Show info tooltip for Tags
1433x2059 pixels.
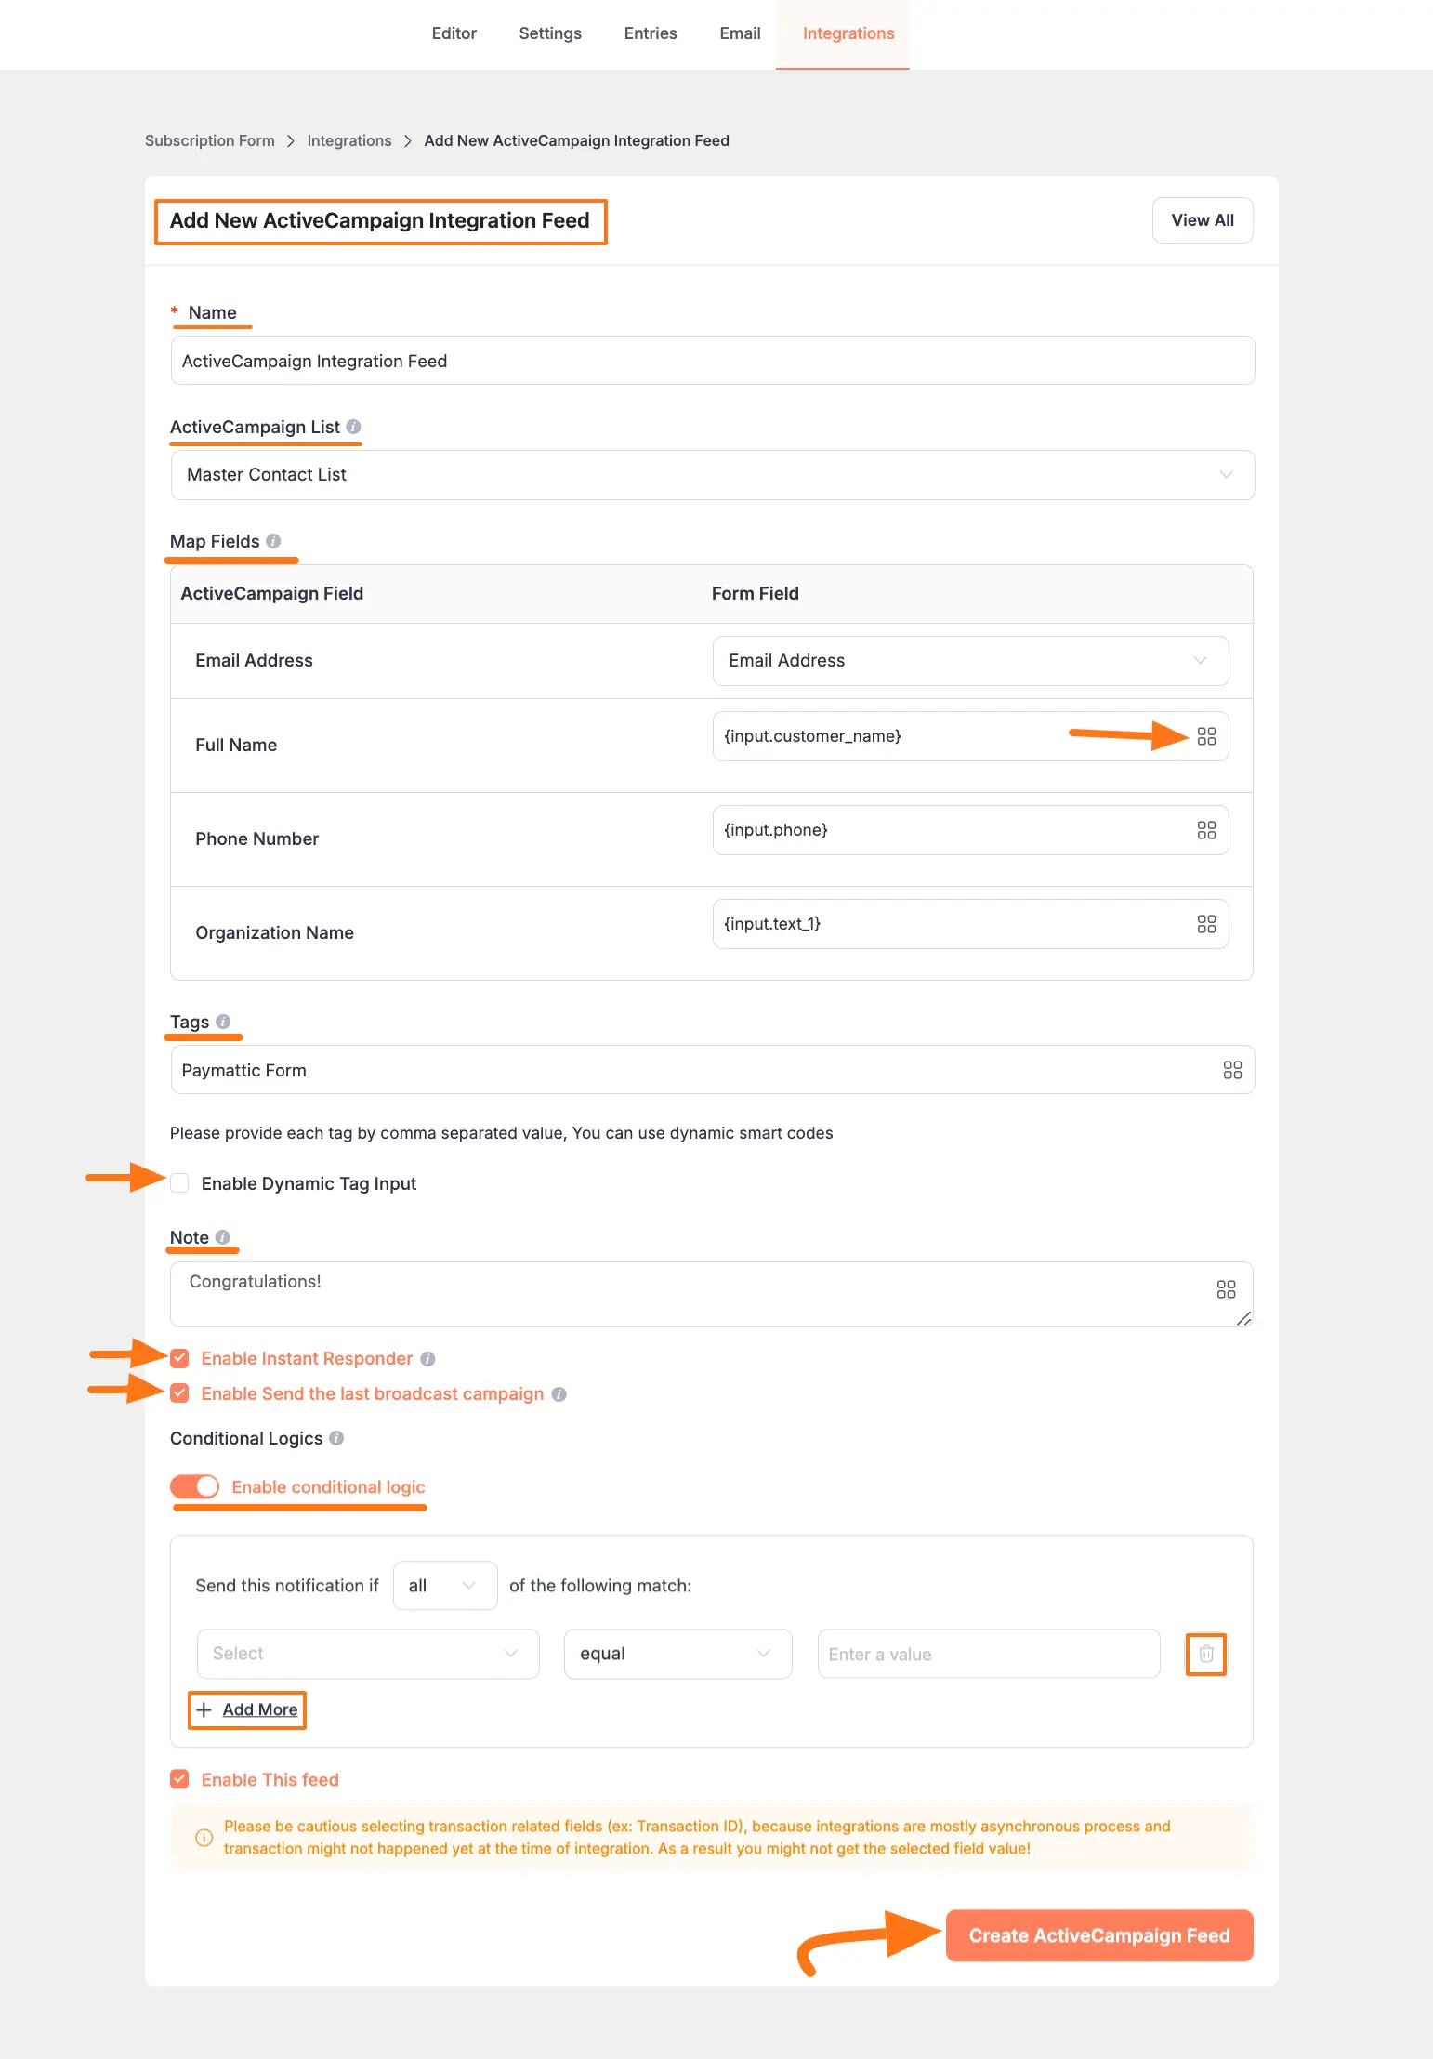coord(223,1022)
